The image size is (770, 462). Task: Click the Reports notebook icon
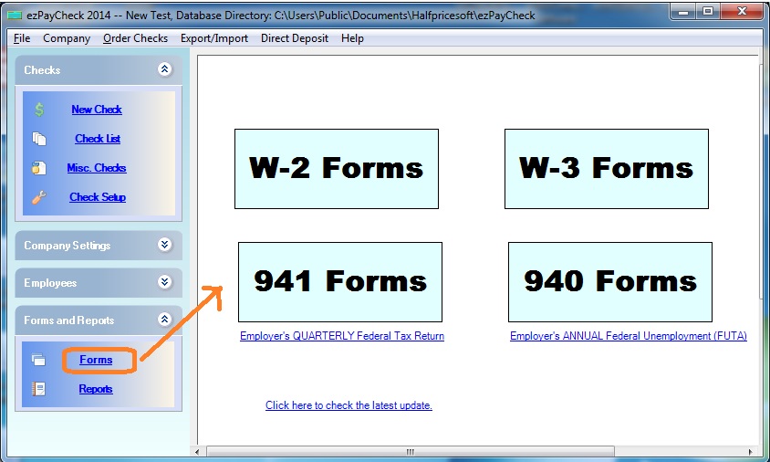click(x=39, y=389)
